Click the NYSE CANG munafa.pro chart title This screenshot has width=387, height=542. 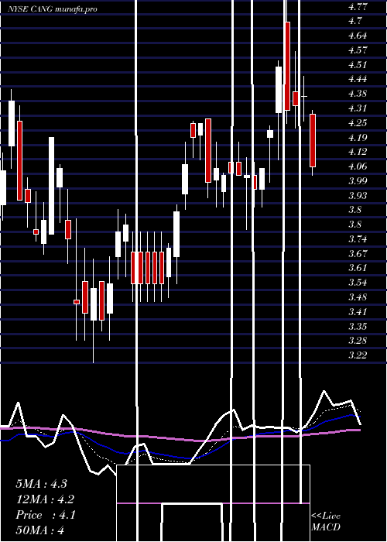(53, 9)
